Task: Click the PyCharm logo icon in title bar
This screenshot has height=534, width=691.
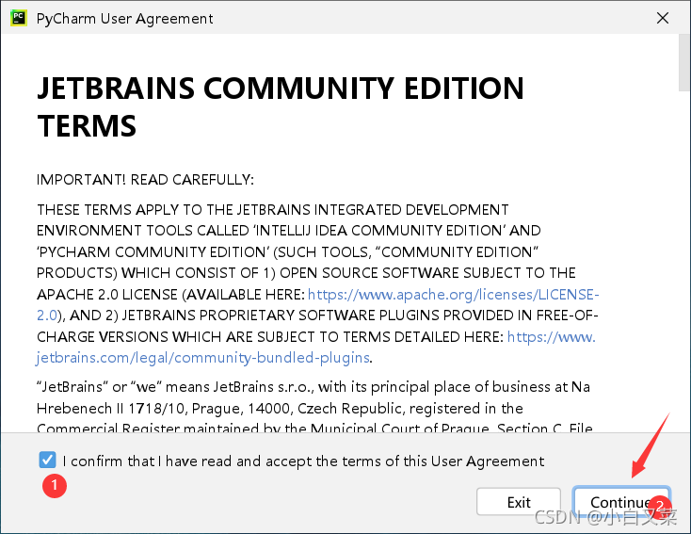Action: click(x=19, y=18)
